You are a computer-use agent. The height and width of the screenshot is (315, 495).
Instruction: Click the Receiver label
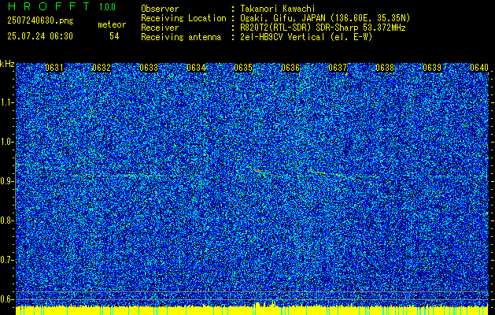pos(160,28)
